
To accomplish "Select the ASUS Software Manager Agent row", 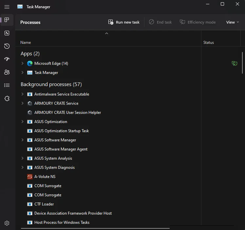I will (x=108, y=149).
